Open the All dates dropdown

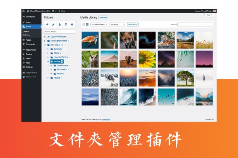[117, 24]
